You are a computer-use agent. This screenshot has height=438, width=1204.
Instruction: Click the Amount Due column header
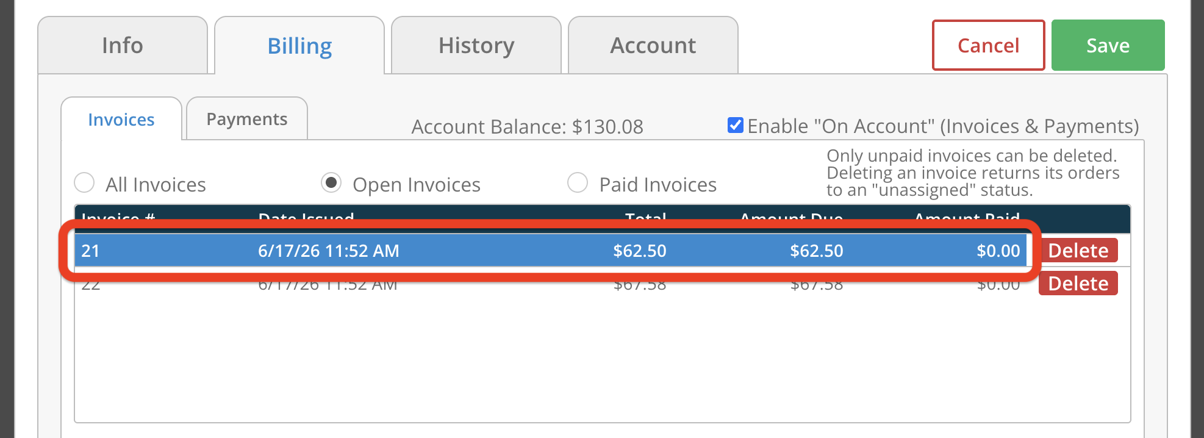coord(792,218)
